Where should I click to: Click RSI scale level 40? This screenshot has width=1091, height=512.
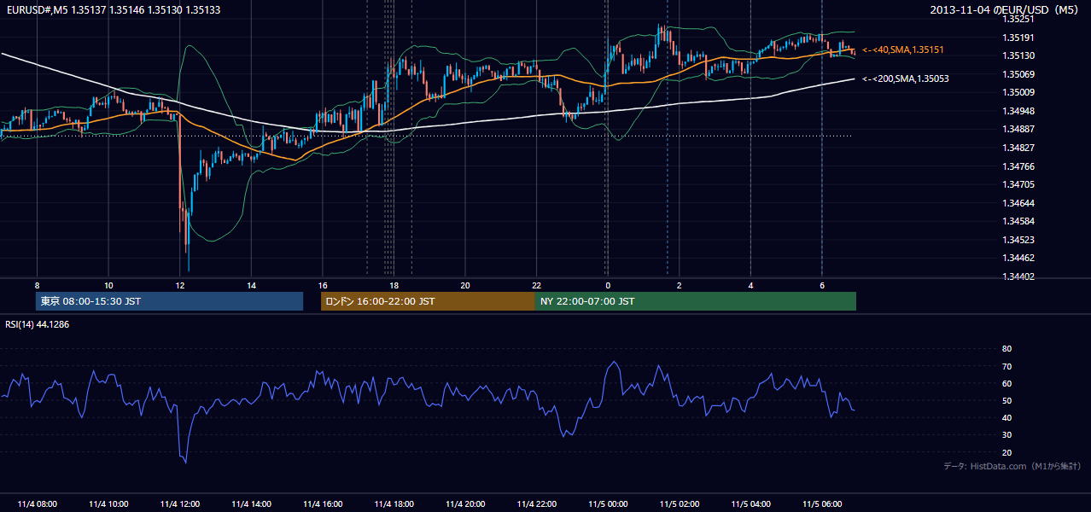[1006, 418]
